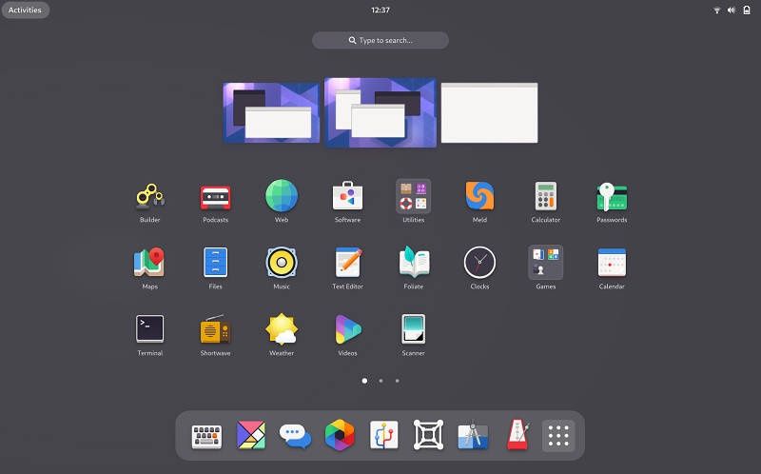
Task: Open the Maps app
Action: point(149,263)
